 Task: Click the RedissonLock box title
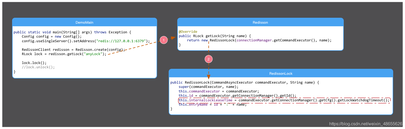click(x=281, y=73)
